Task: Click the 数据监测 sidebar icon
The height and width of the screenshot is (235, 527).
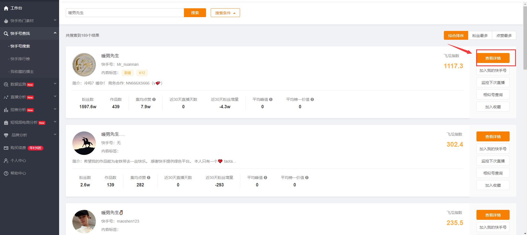Action: click(x=6, y=85)
